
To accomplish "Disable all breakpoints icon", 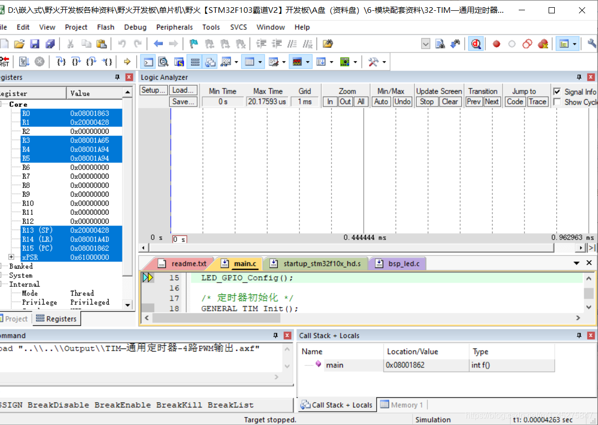I will point(527,44).
